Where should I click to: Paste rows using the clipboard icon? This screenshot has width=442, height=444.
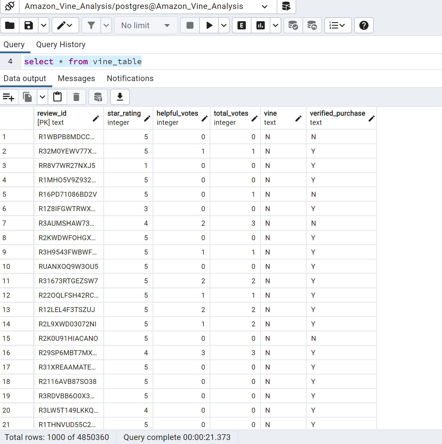click(x=57, y=97)
